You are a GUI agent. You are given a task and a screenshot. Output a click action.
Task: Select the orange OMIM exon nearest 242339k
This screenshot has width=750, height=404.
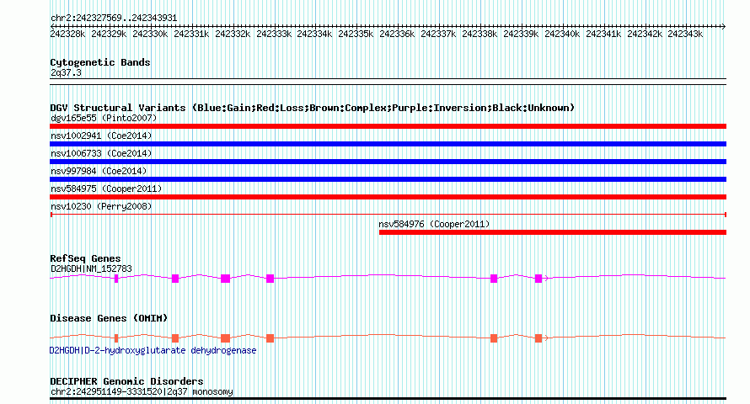point(538,338)
